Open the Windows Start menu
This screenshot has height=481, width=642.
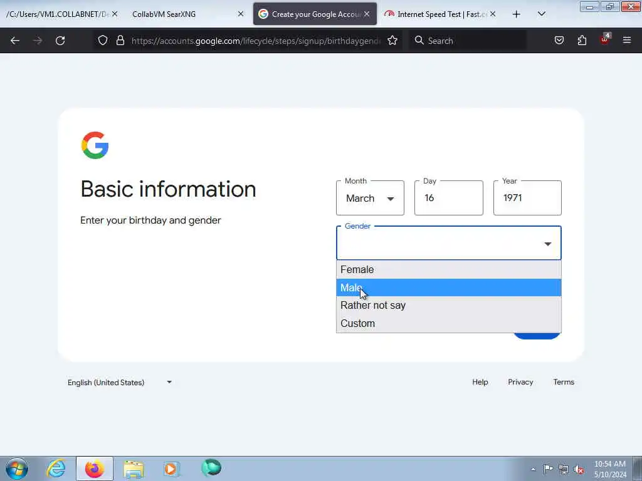[17, 468]
